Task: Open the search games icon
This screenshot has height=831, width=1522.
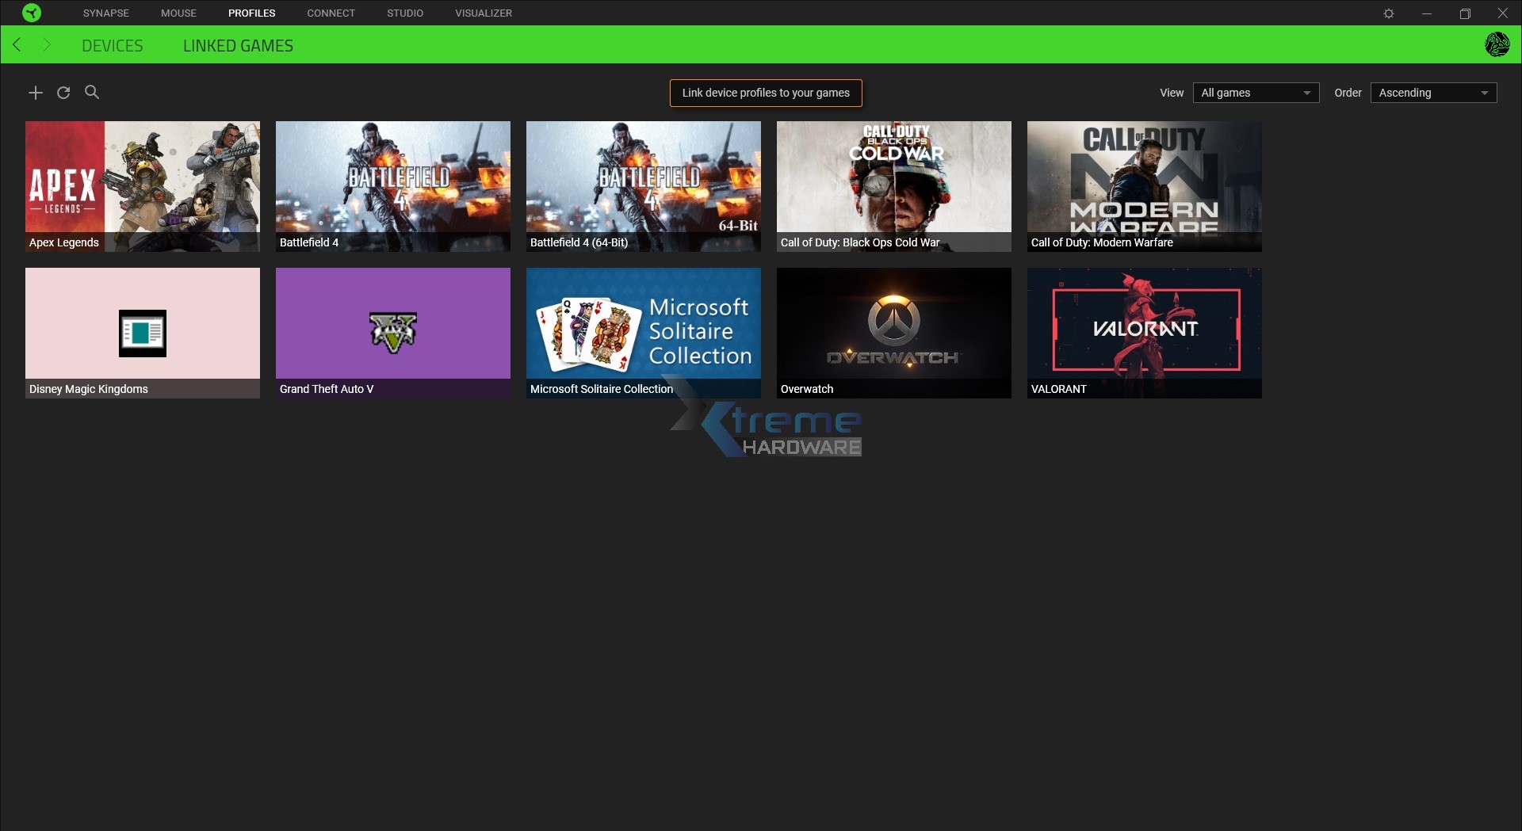Action: [92, 93]
